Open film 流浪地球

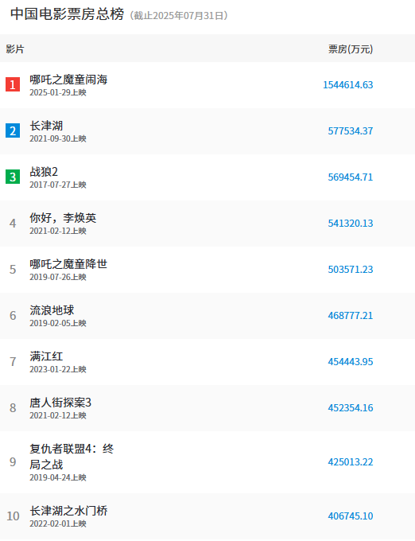pyautogui.click(x=52, y=310)
